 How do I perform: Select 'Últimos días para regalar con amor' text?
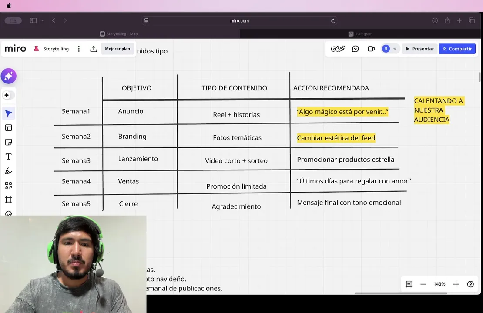354,181
